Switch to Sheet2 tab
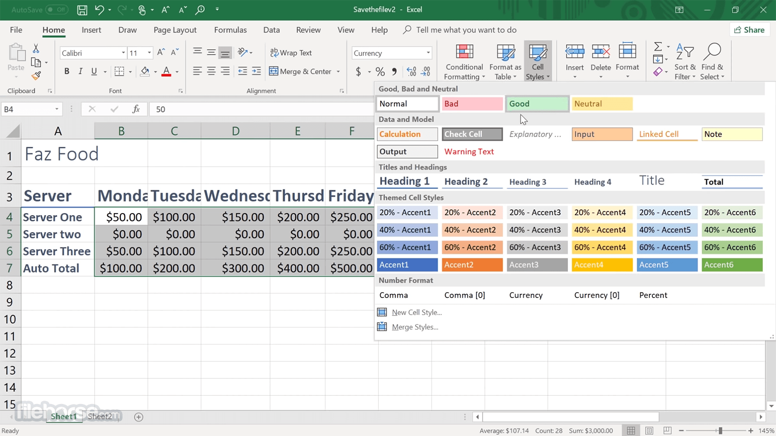776x436 pixels. [100, 416]
